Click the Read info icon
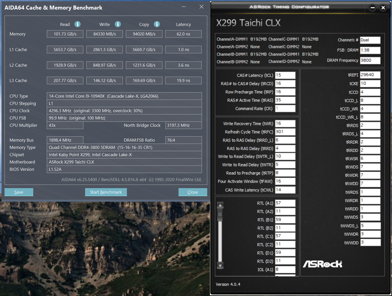Viewport: 392px width, 296px height. coord(78,24)
